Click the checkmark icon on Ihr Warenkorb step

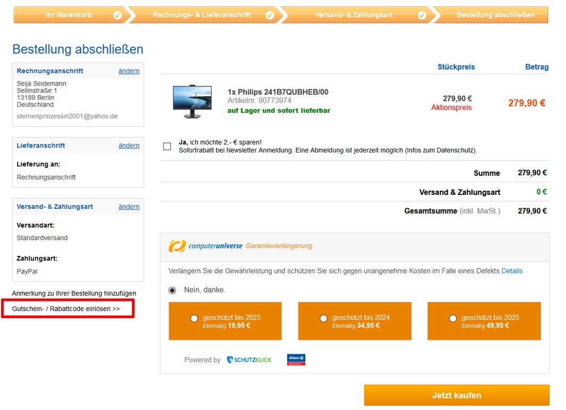coord(118,15)
